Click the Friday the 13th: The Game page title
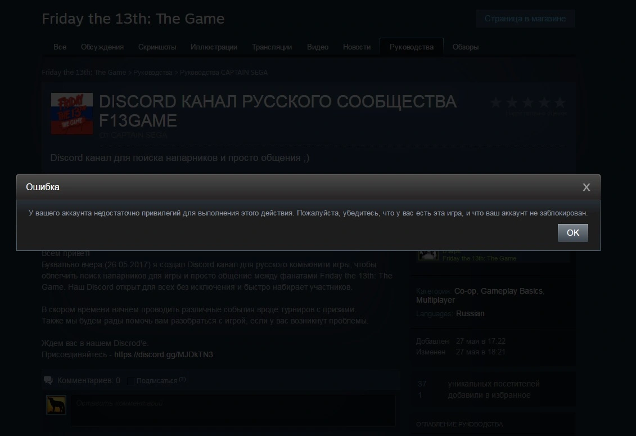This screenshot has width=636, height=436. 133,19
